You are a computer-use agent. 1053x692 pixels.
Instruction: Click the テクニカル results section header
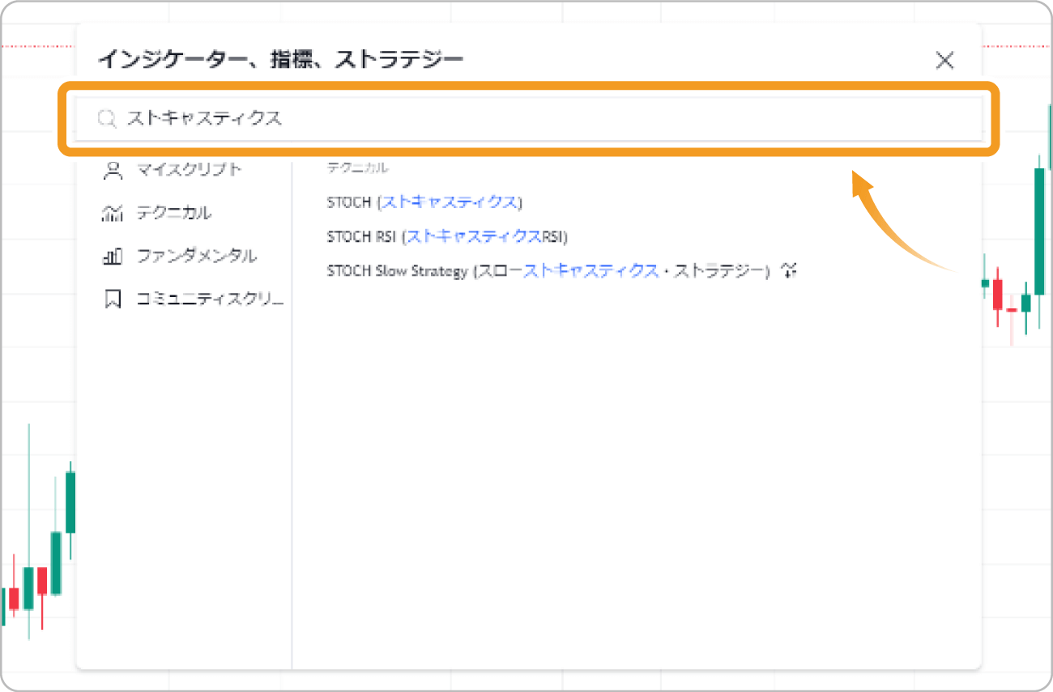(357, 168)
